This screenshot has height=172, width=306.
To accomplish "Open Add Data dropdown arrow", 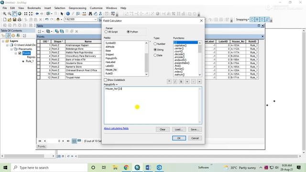I will [x=61, y=20].
